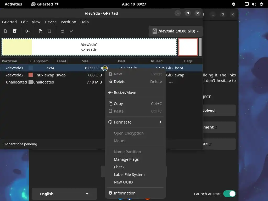This screenshot has width=268, height=201.
Task: Click the Apply all operations checkmark icon
Action: pos(71,31)
